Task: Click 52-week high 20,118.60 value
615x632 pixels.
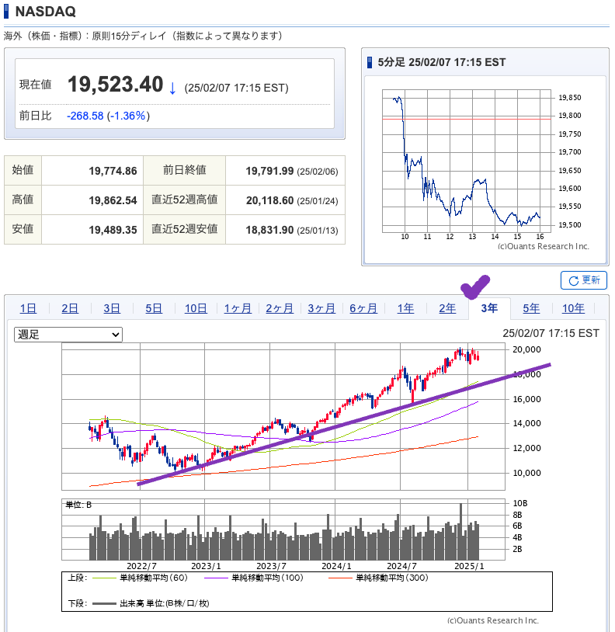Action: tap(269, 200)
